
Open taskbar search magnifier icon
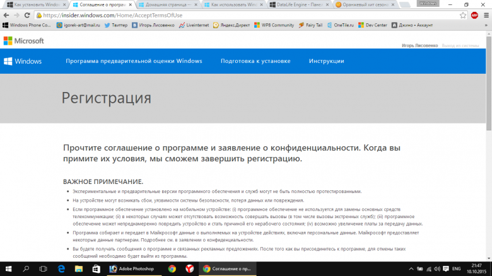tap(26, 269)
